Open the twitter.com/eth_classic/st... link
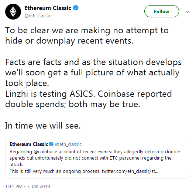This screenshot has height=191, width=196. (130, 171)
